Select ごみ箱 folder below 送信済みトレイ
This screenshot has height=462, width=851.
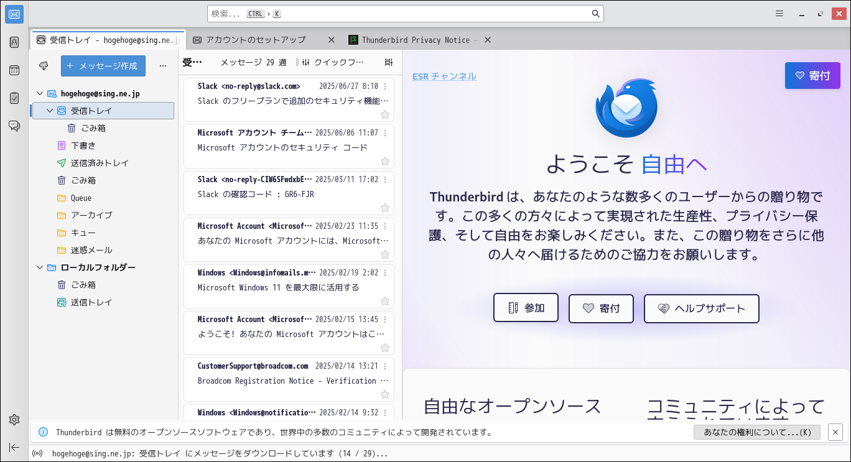102,180
